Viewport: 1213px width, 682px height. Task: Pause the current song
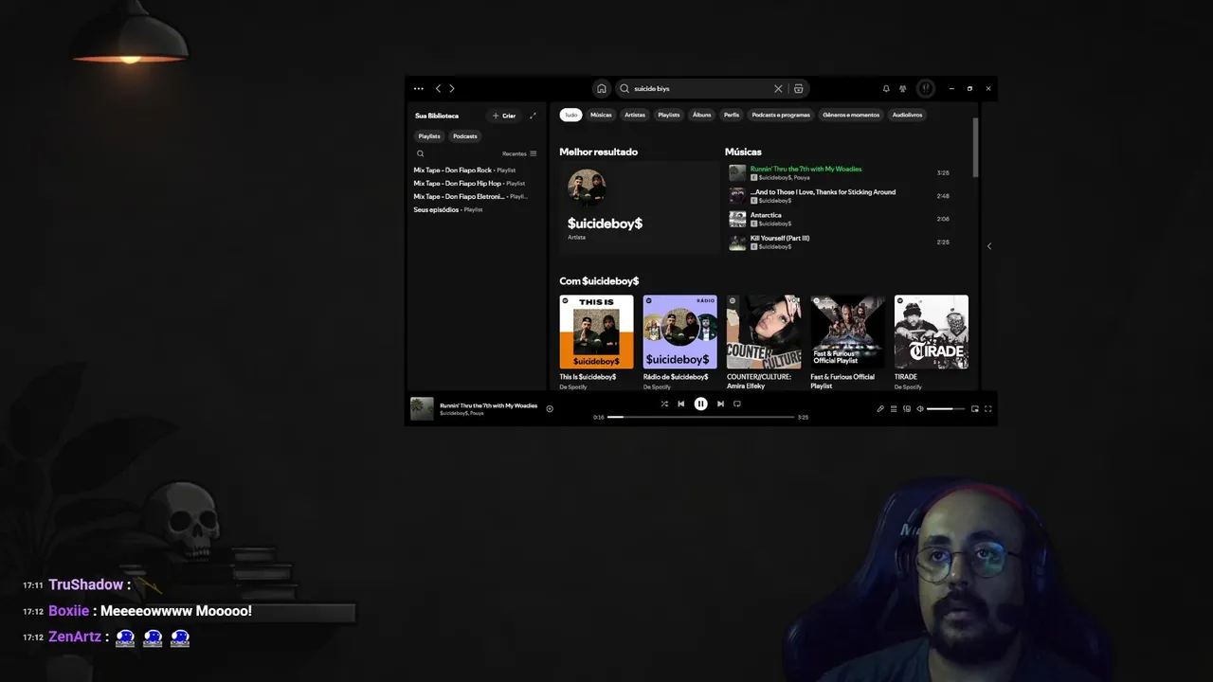[700, 404]
